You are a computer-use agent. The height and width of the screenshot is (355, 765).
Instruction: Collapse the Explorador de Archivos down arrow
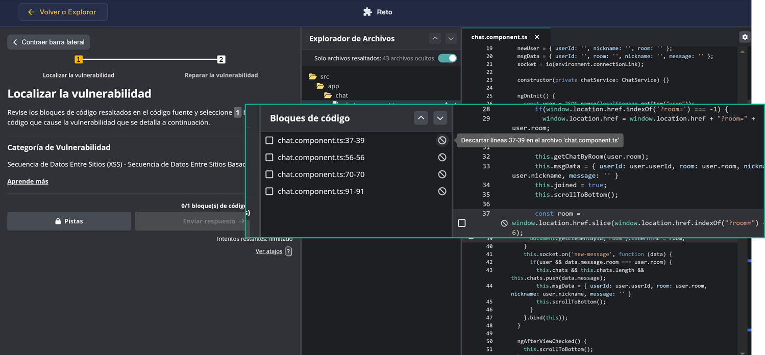point(451,38)
